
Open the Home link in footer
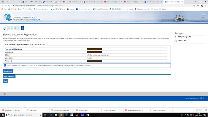point(5,94)
